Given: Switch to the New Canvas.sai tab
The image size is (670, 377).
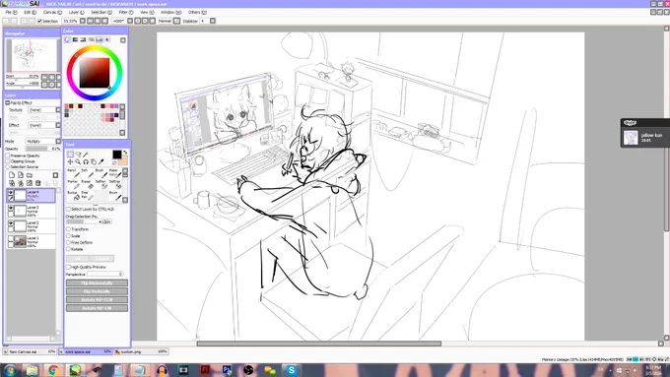Looking at the screenshot, I should tap(30, 351).
